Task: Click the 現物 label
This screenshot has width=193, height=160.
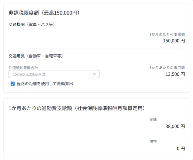Action: (153, 141)
